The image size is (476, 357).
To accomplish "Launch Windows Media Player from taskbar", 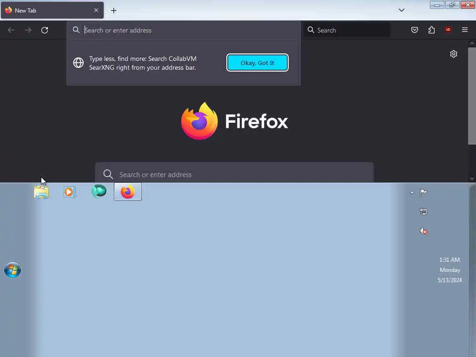I will click(69, 192).
